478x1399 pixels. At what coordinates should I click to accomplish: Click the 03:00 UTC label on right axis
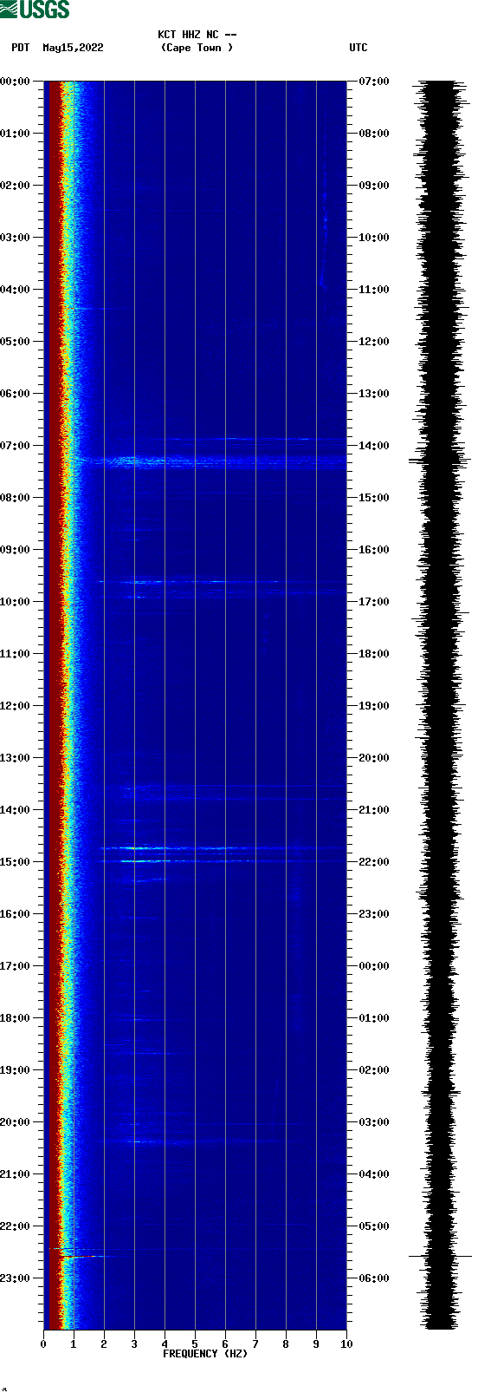click(x=374, y=1122)
